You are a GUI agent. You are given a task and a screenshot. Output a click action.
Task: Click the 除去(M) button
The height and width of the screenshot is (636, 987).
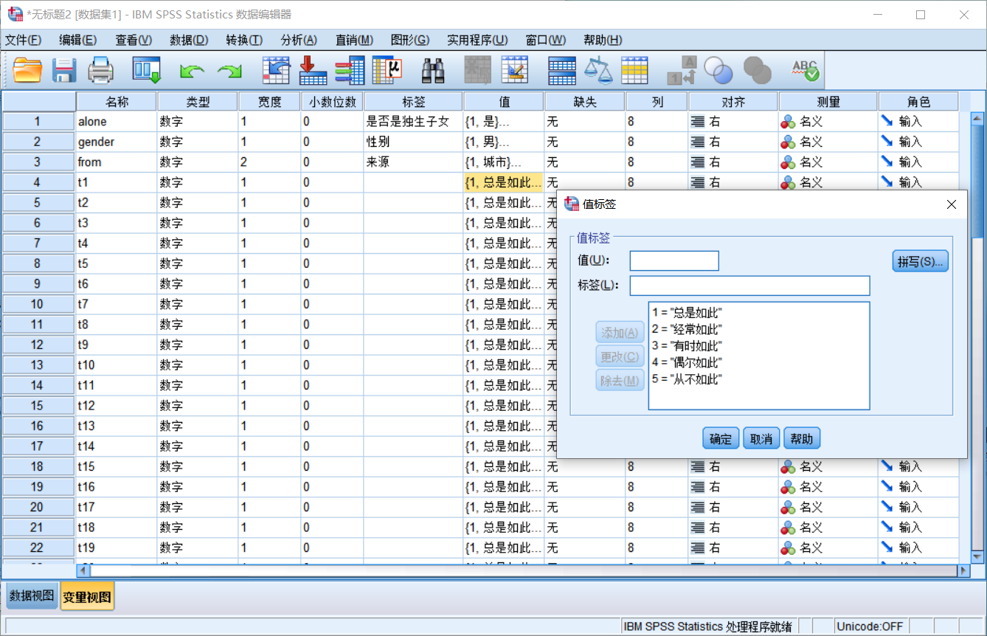point(620,381)
